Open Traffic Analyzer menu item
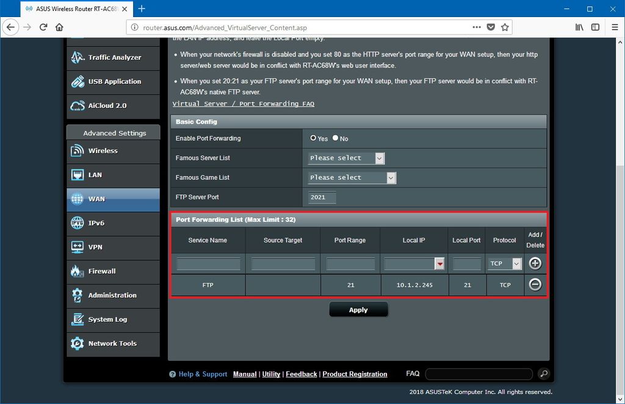Viewport: 625px width, 404px height. pyautogui.click(x=113, y=58)
